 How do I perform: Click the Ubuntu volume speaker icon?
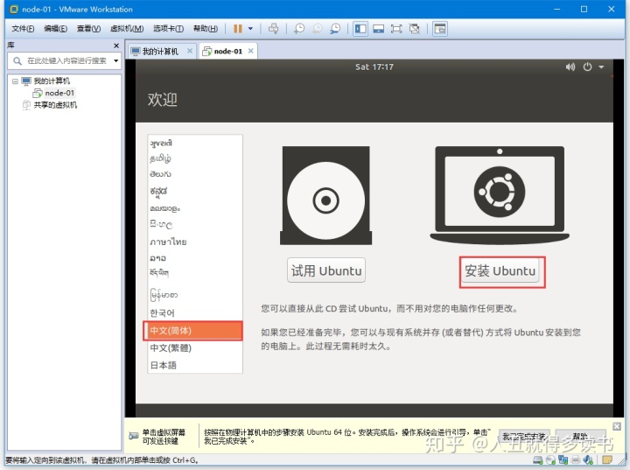click(570, 67)
